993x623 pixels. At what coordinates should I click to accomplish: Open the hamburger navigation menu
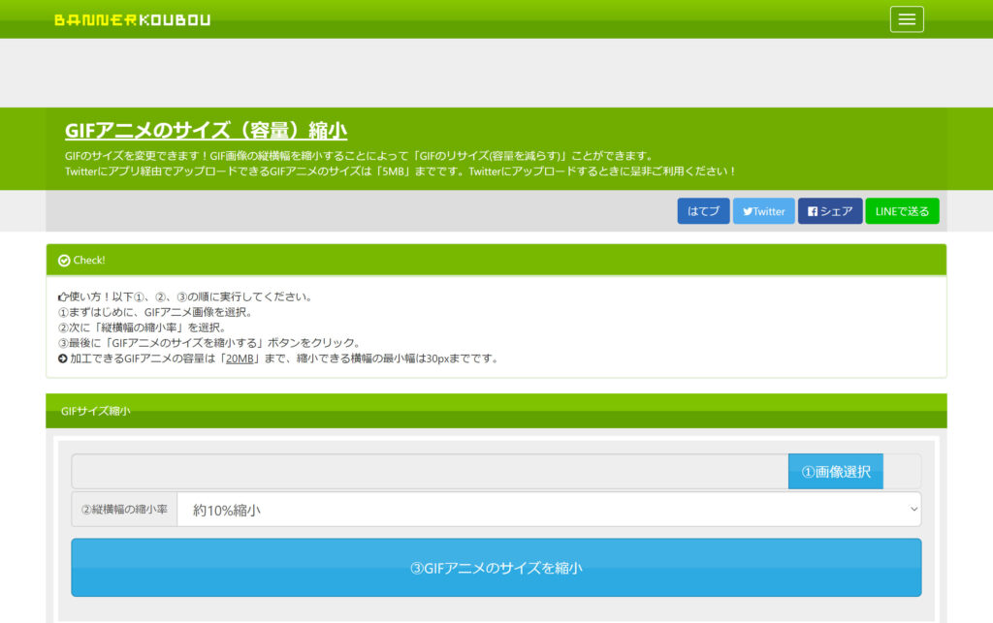point(906,19)
